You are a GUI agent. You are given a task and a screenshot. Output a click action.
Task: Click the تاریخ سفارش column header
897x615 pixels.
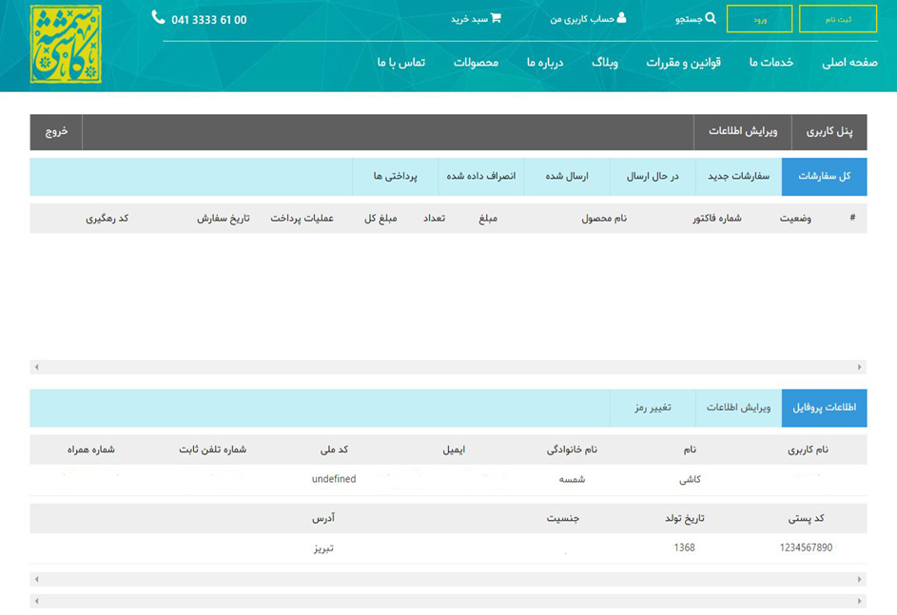pos(224,219)
